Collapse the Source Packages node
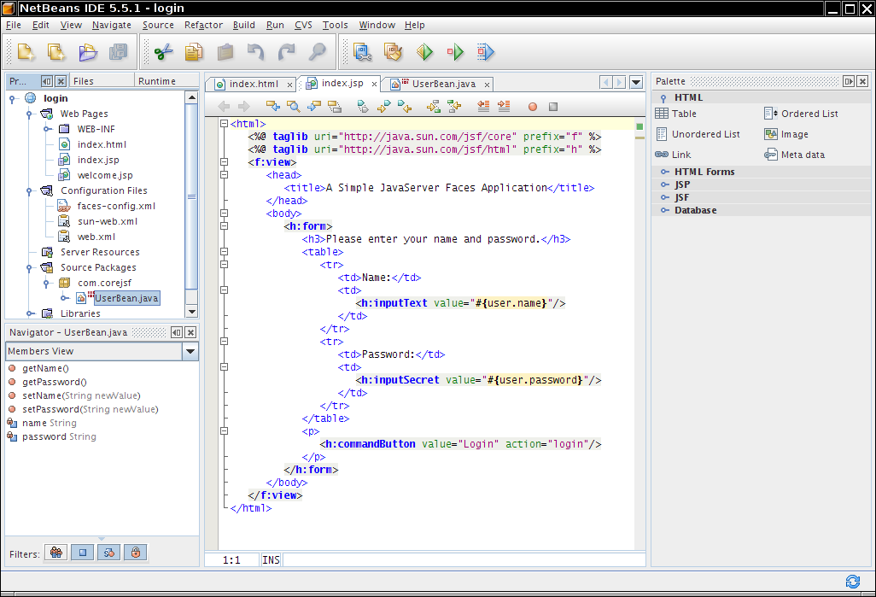The width and height of the screenshot is (876, 597). click(x=29, y=268)
